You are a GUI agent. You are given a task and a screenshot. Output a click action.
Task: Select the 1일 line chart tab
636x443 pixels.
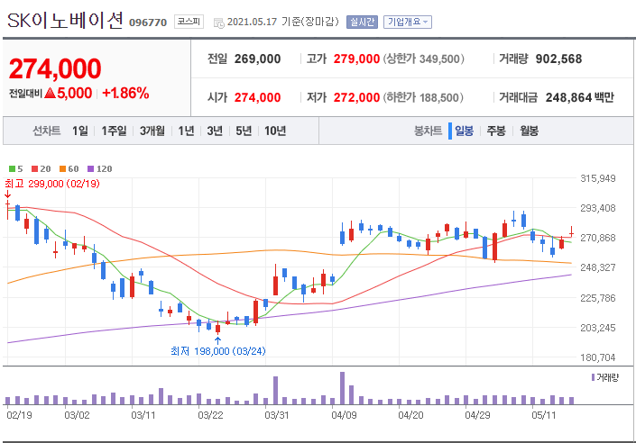80,131
